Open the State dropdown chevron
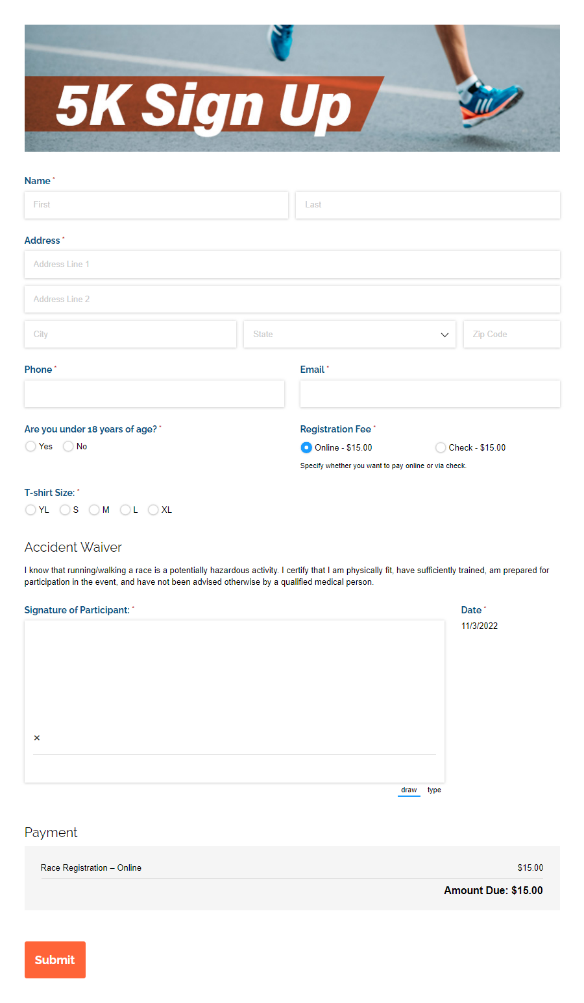 click(444, 334)
